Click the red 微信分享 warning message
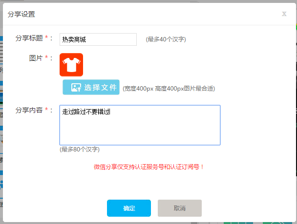The image size is (297, 224). (x=148, y=167)
